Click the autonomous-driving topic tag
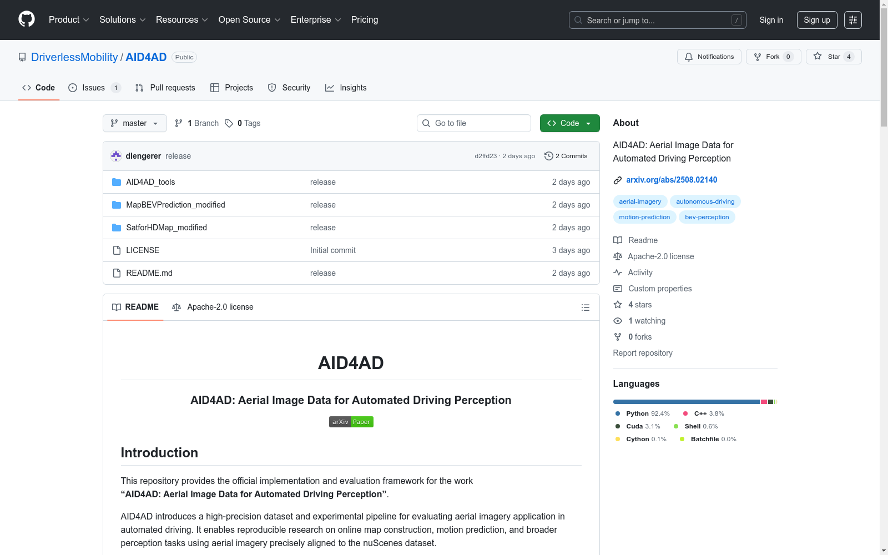Image resolution: width=888 pixels, height=555 pixels. tap(705, 201)
